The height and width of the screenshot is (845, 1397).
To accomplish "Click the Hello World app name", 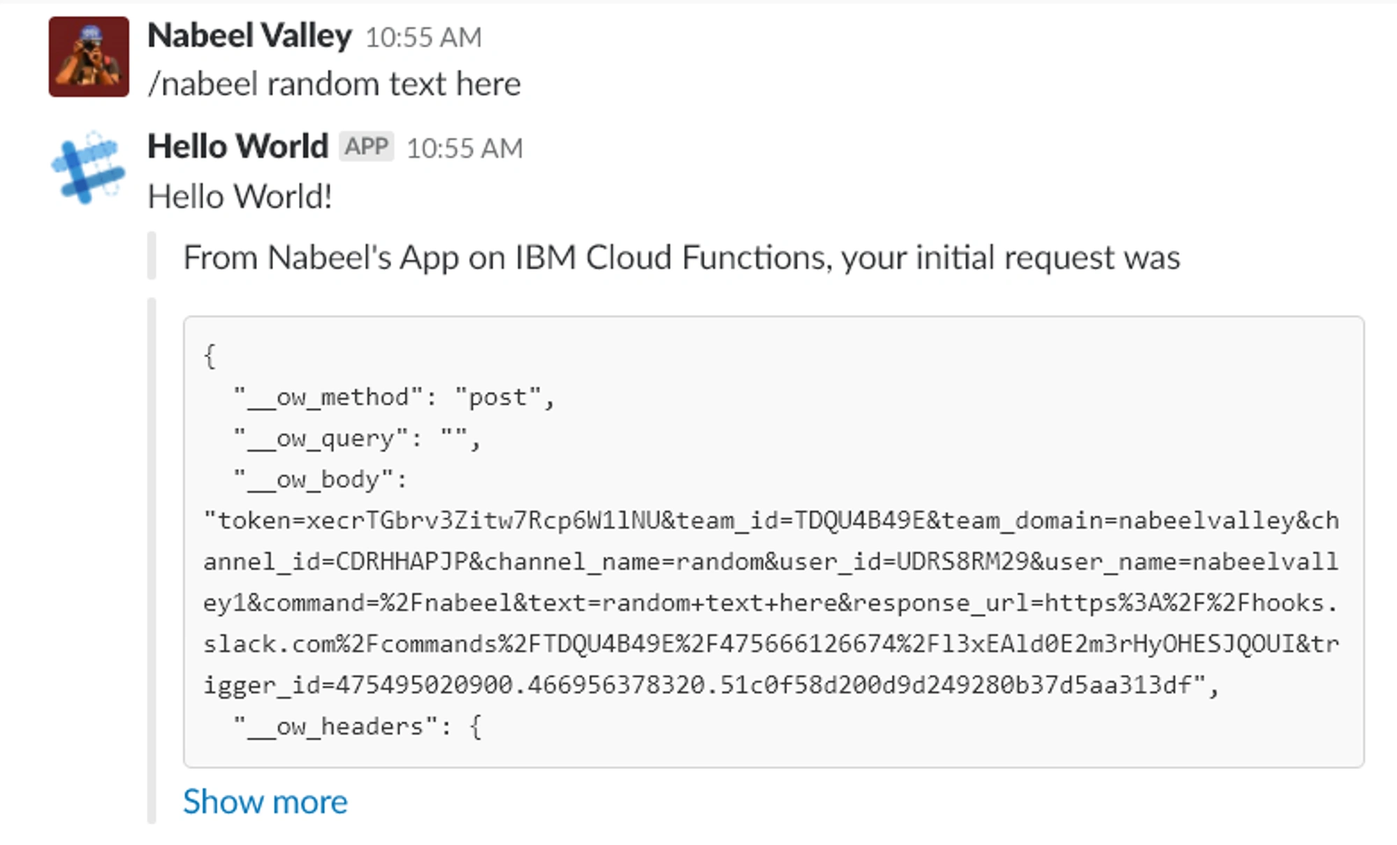I will [x=237, y=147].
